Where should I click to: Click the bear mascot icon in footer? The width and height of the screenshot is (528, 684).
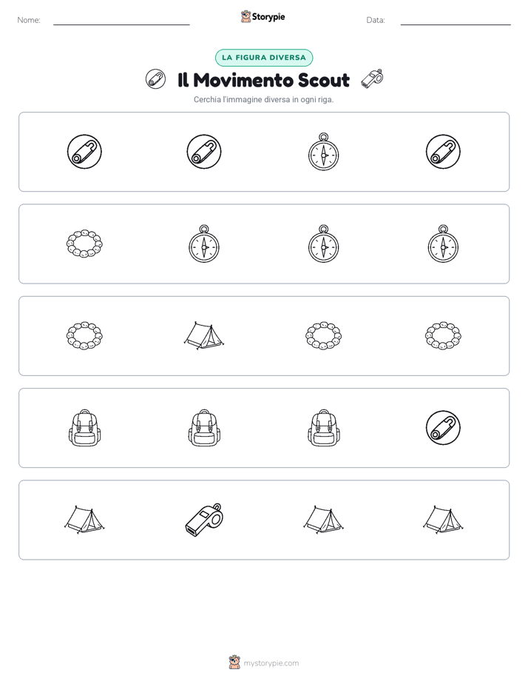(234, 663)
